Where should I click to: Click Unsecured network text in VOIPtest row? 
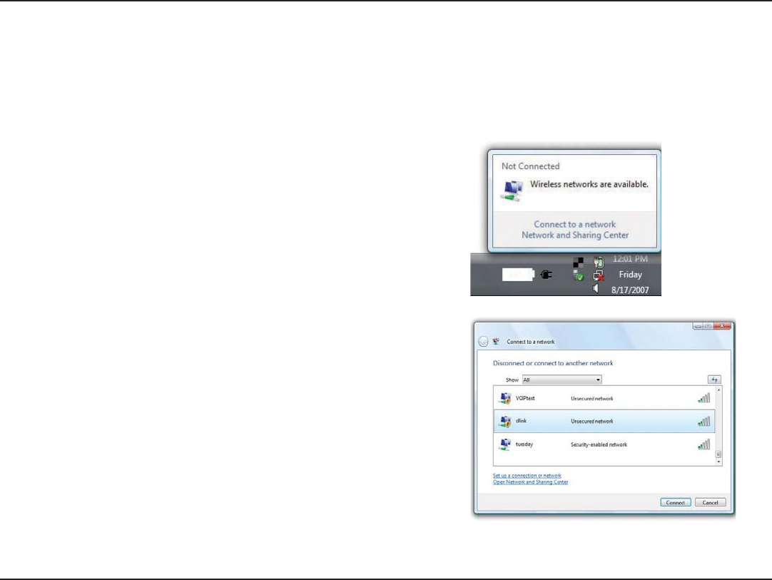(x=591, y=399)
